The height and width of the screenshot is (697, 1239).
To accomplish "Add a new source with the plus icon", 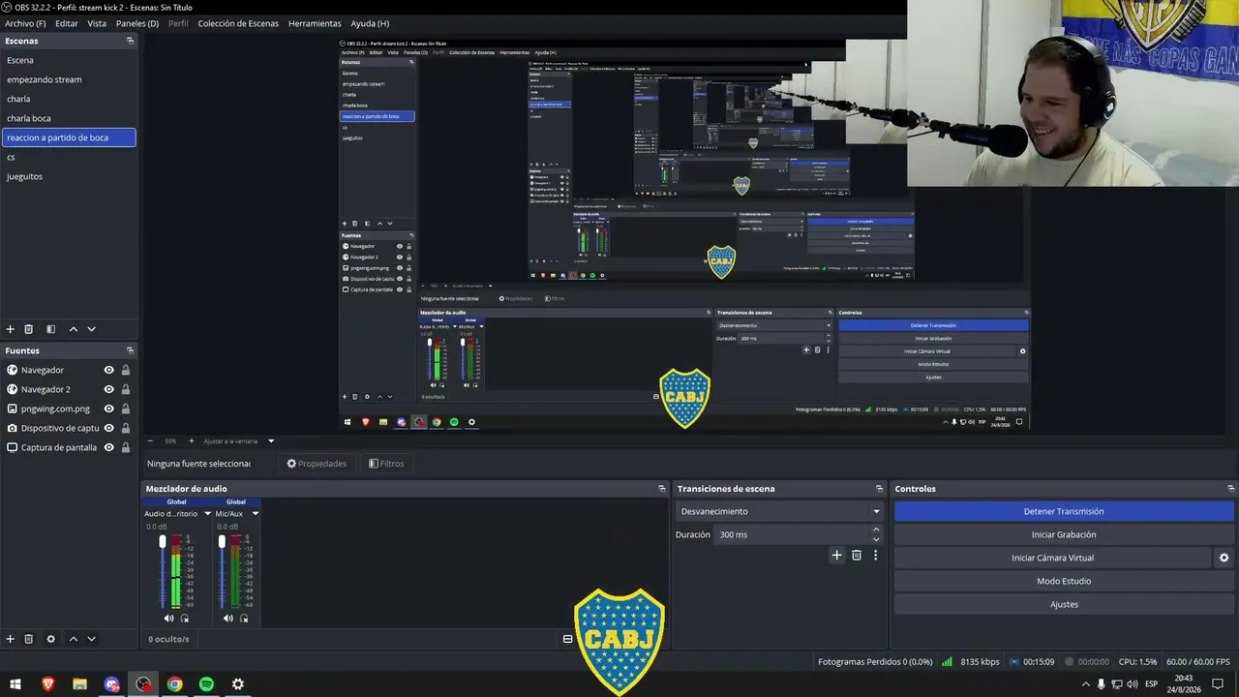I will coord(11,639).
